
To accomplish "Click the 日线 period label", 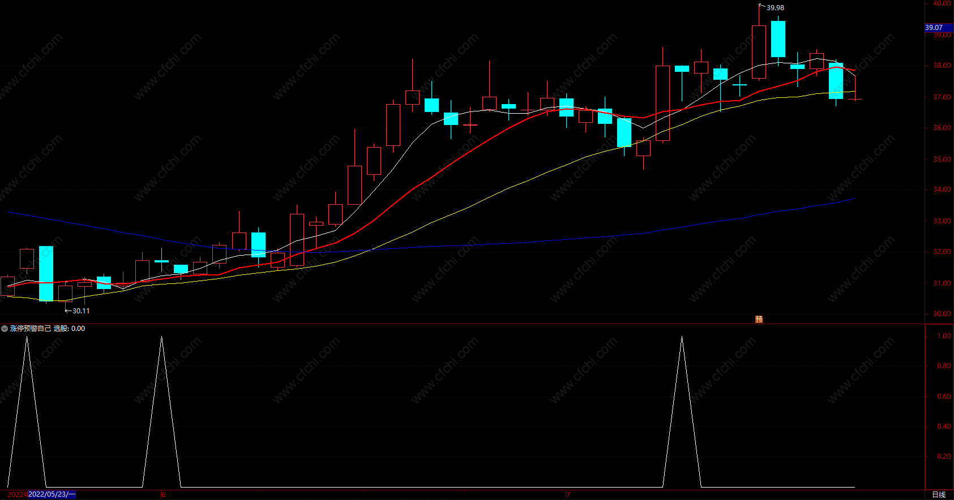I will 939,495.
